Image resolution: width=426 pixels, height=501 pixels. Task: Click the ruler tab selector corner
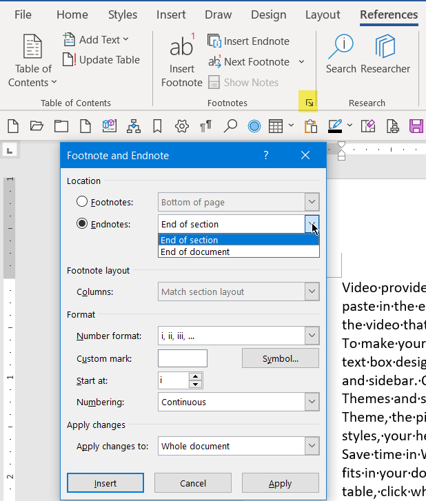pos(10,150)
